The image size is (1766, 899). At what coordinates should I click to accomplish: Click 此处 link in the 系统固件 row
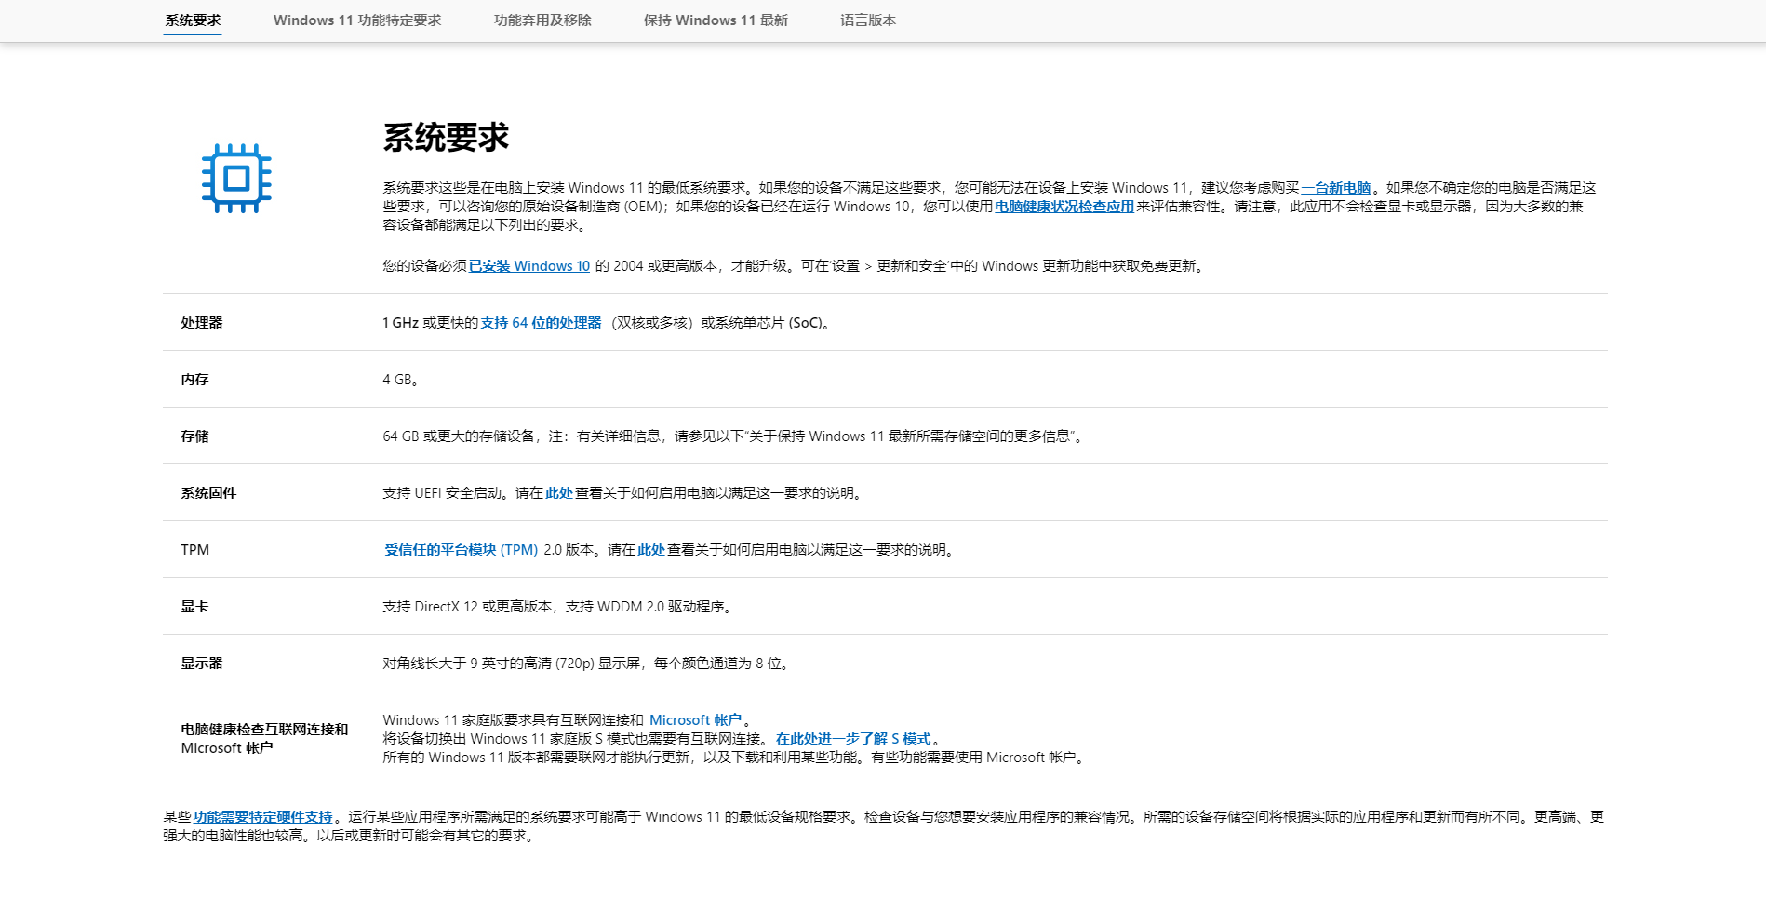[x=558, y=493]
